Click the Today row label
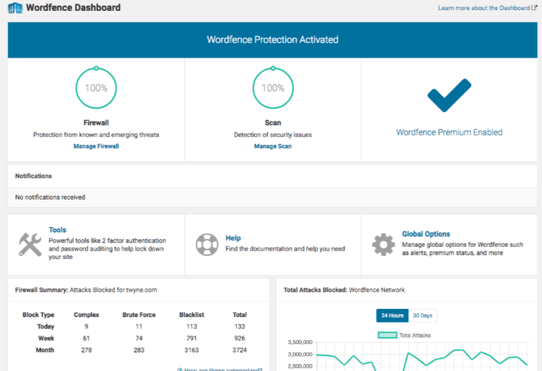542x371 pixels. click(45, 326)
